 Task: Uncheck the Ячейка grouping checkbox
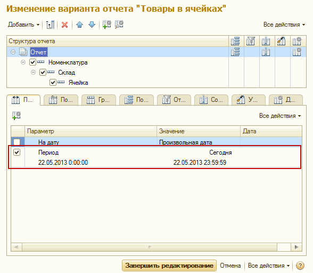(53, 83)
